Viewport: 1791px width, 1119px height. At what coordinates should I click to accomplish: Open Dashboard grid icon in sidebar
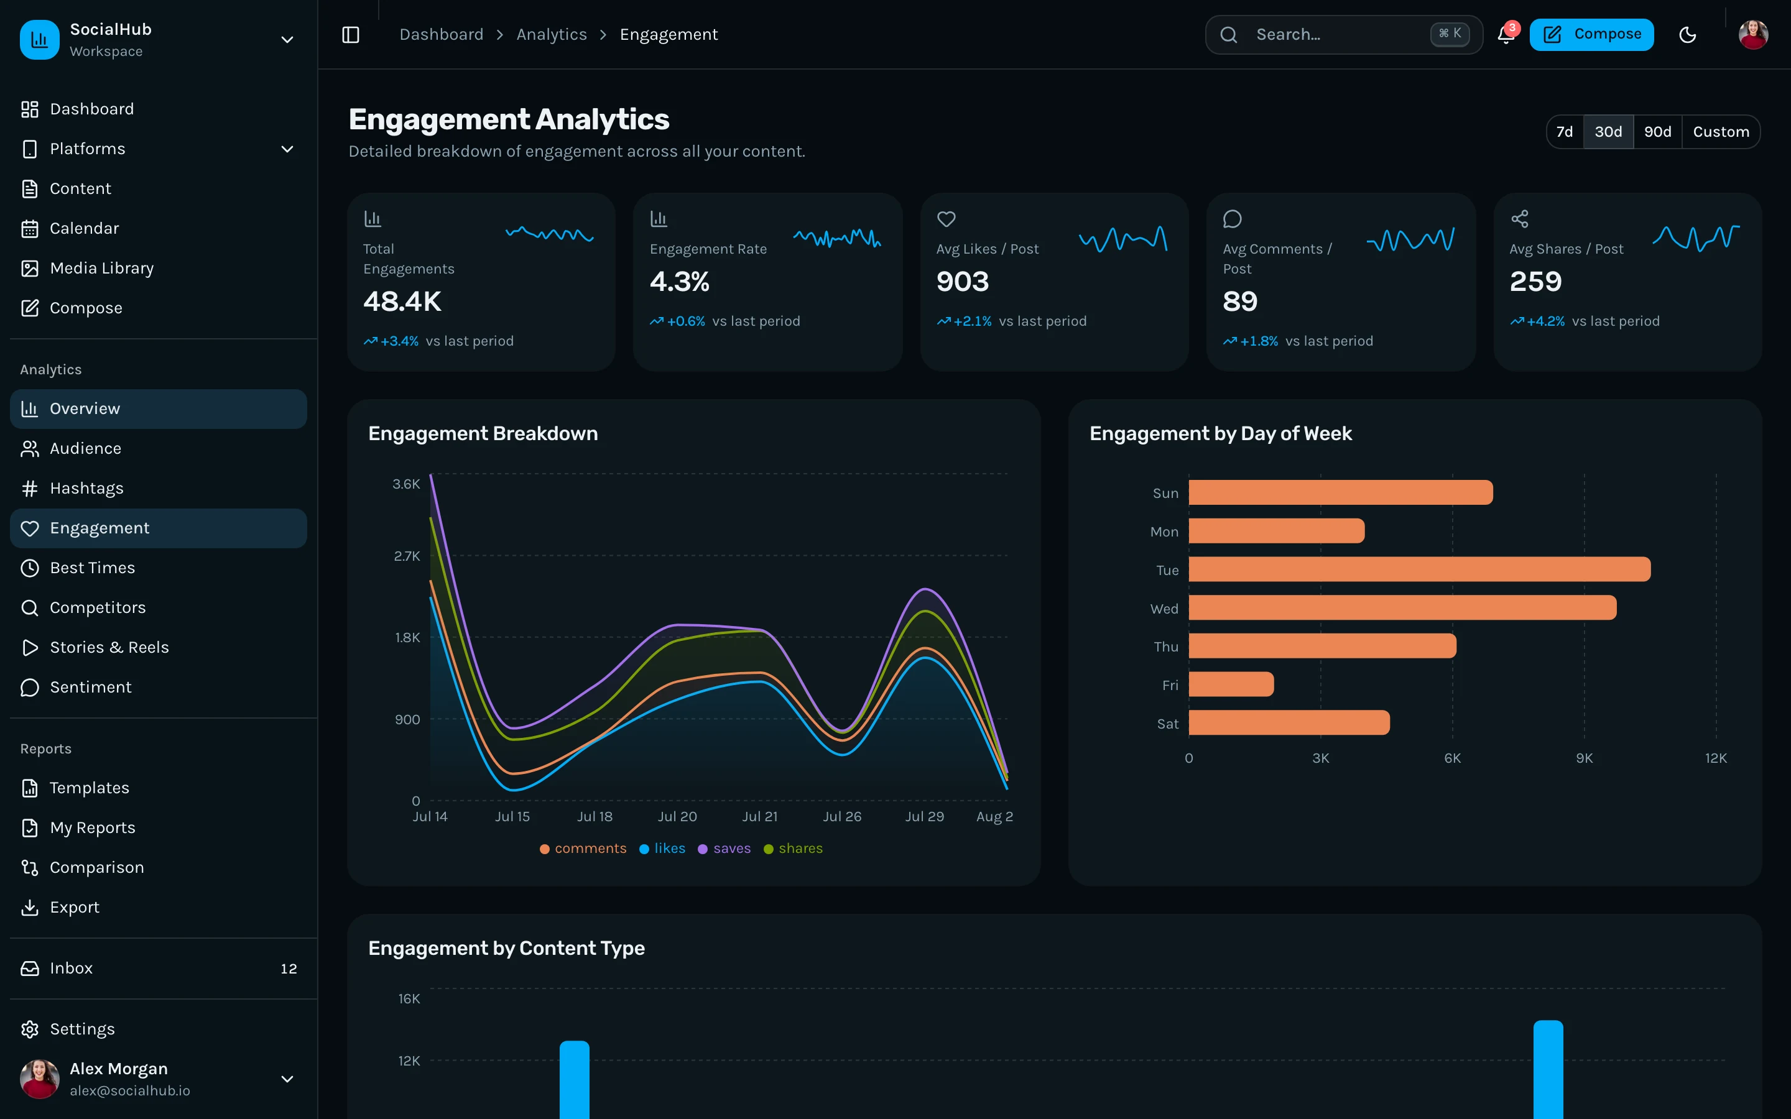pos(30,109)
